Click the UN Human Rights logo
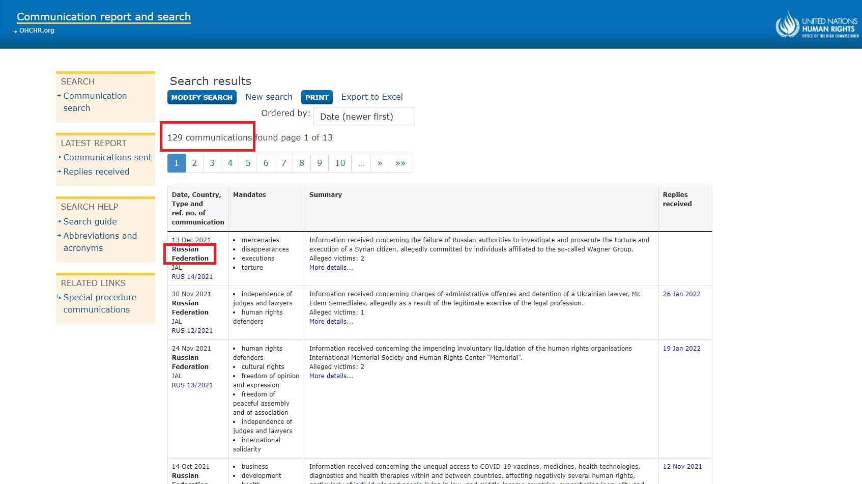This screenshot has width=862, height=484. (x=816, y=24)
